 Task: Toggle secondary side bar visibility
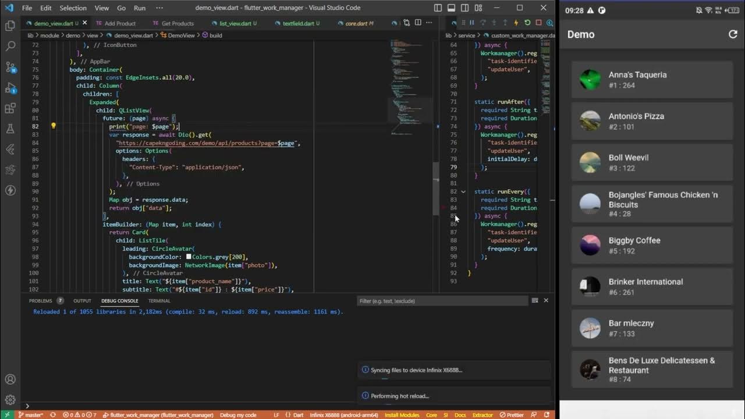point(464,8)
